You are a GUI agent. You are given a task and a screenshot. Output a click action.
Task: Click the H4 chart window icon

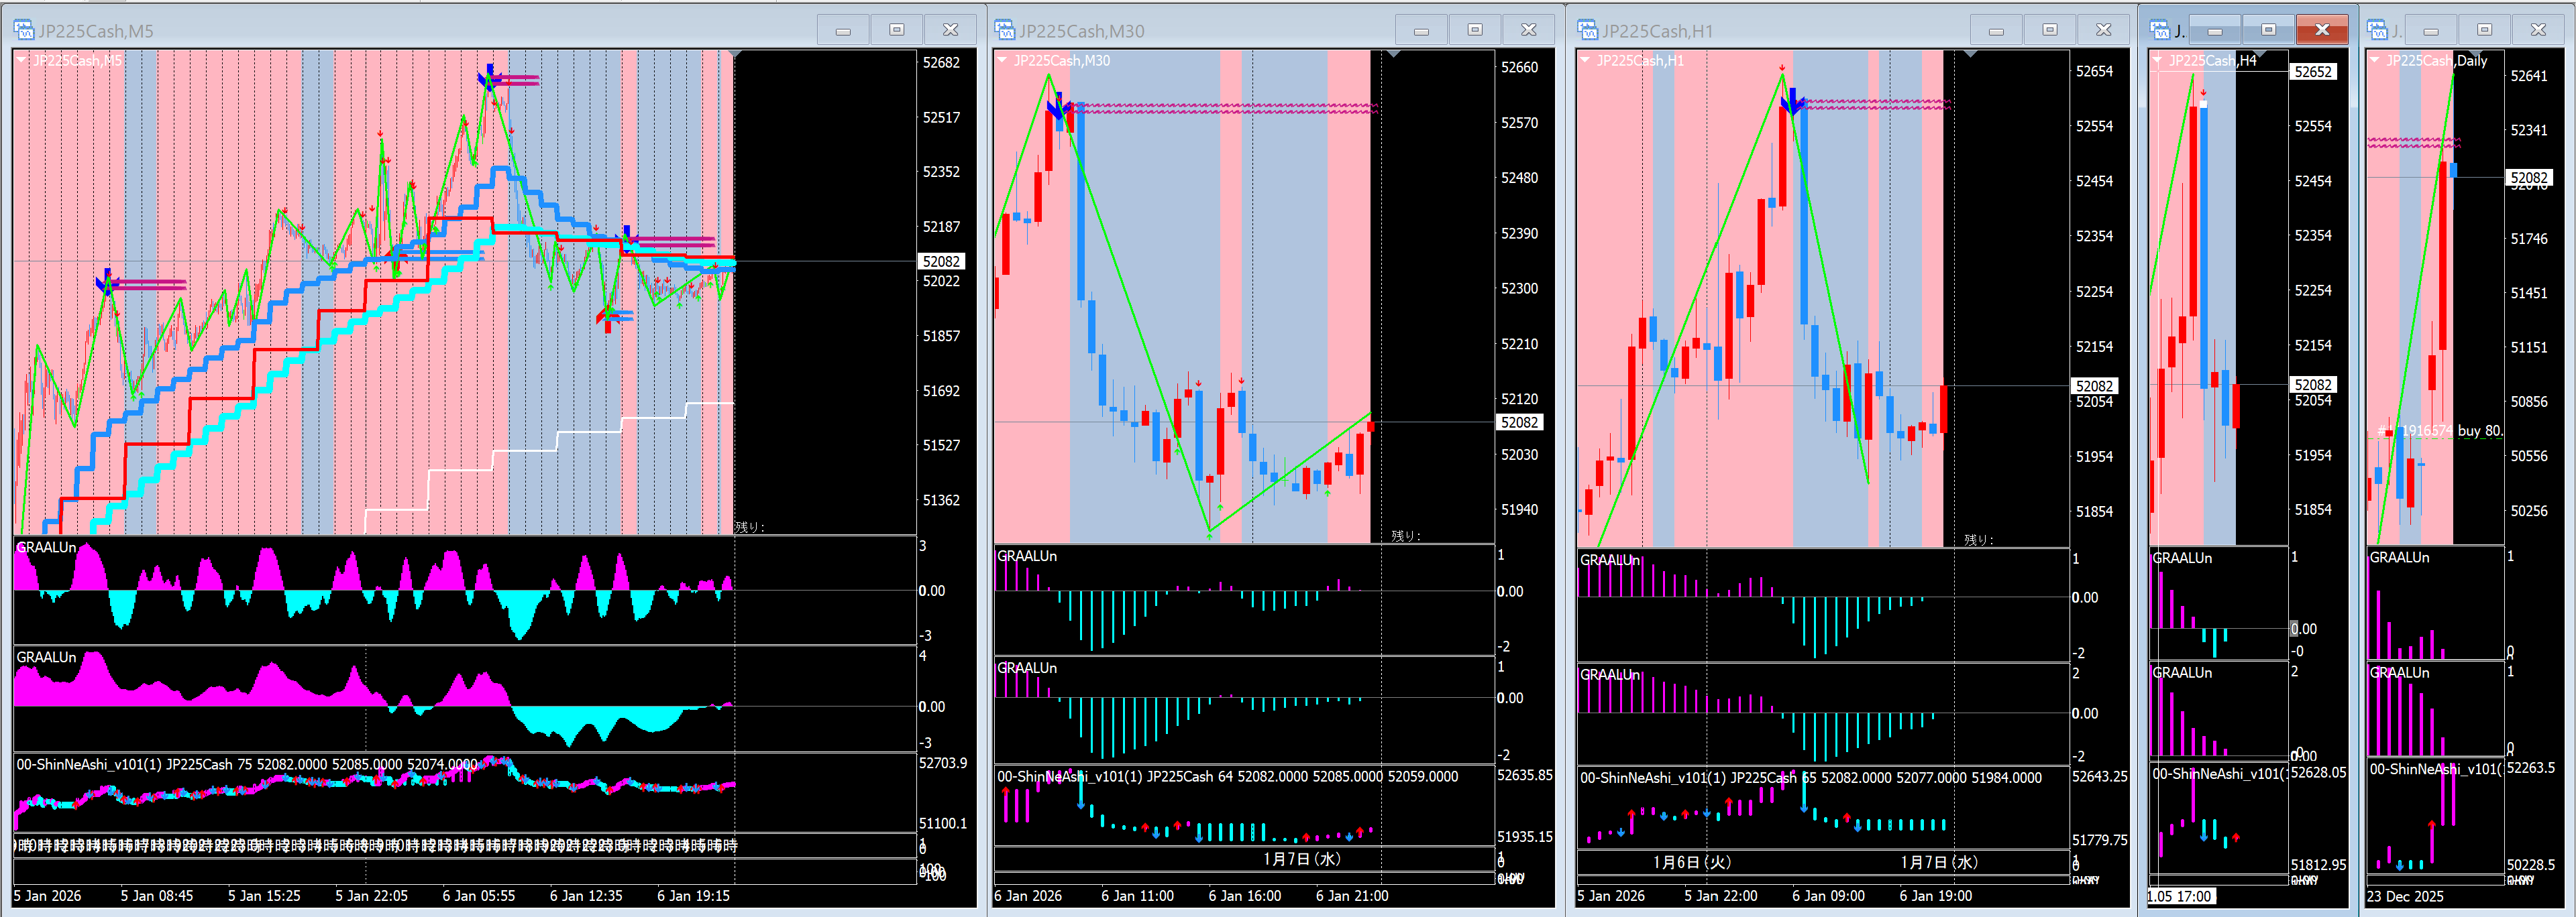(2159, 30)
